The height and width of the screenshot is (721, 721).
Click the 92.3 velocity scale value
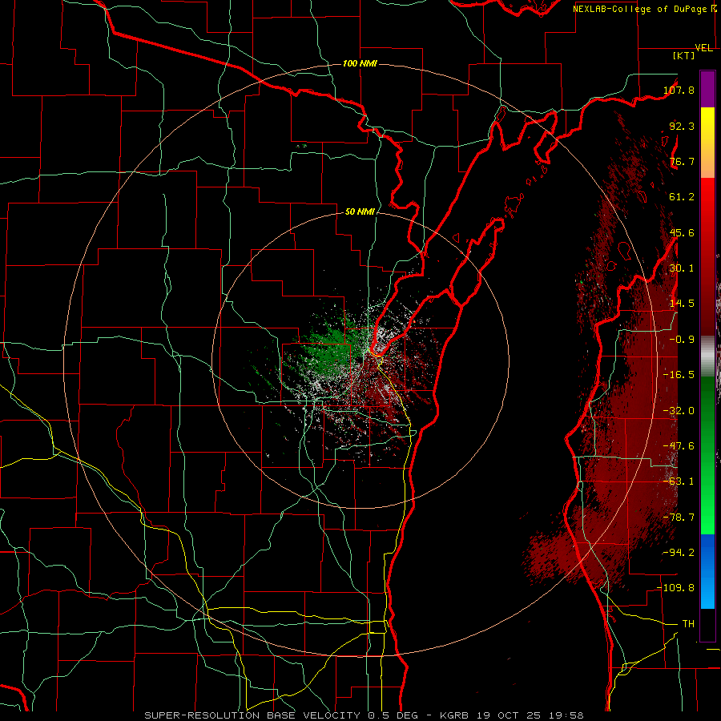pos(682,126)
